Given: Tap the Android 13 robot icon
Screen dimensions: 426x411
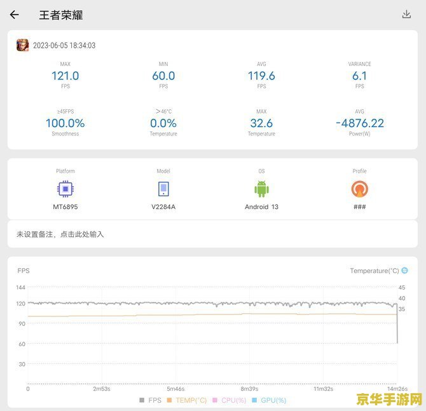Looking at the screenshot, I should click(x=261, y=189).
